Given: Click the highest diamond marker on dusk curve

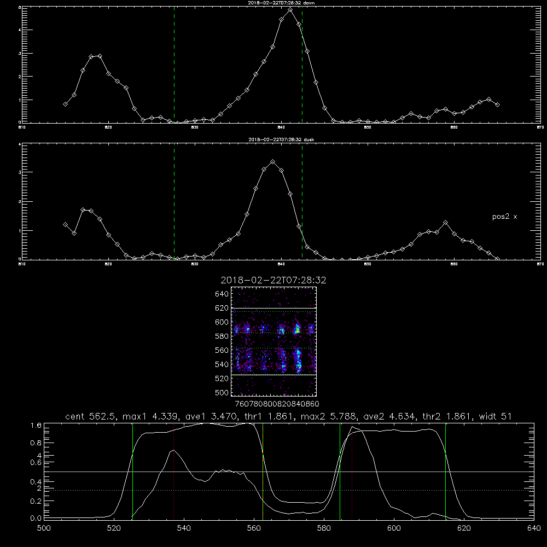Looking at the screenshot, I should point(273,162).
